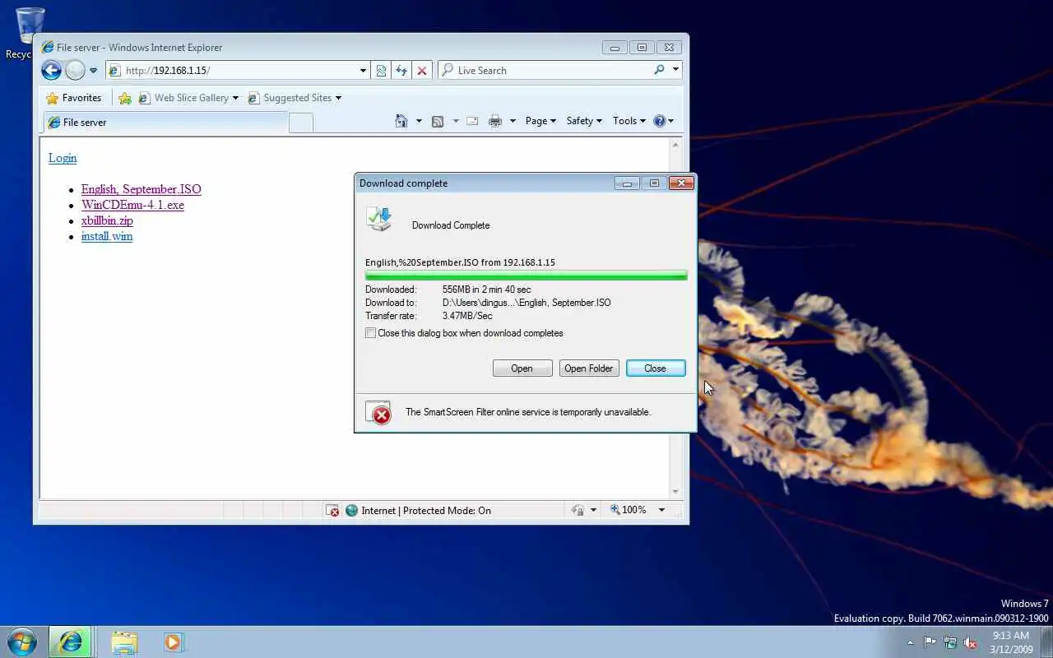Click 'D:\Users\dingus...\English, September.ISO' path text

click(526, 303)
